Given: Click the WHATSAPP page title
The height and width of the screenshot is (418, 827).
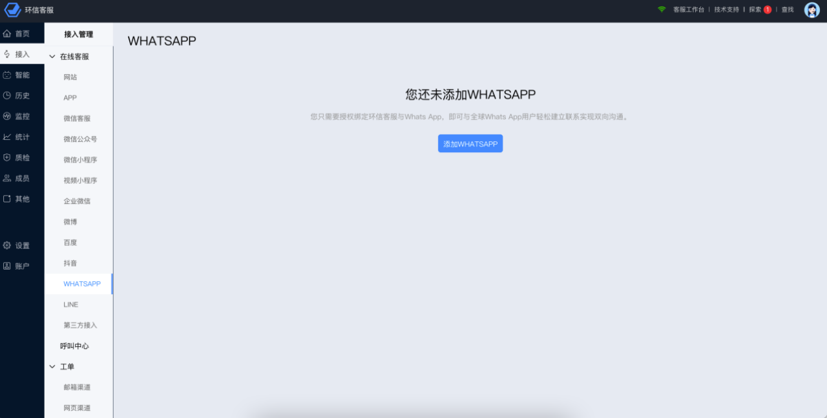Looking at the screenshot, I should pos(162,41).
